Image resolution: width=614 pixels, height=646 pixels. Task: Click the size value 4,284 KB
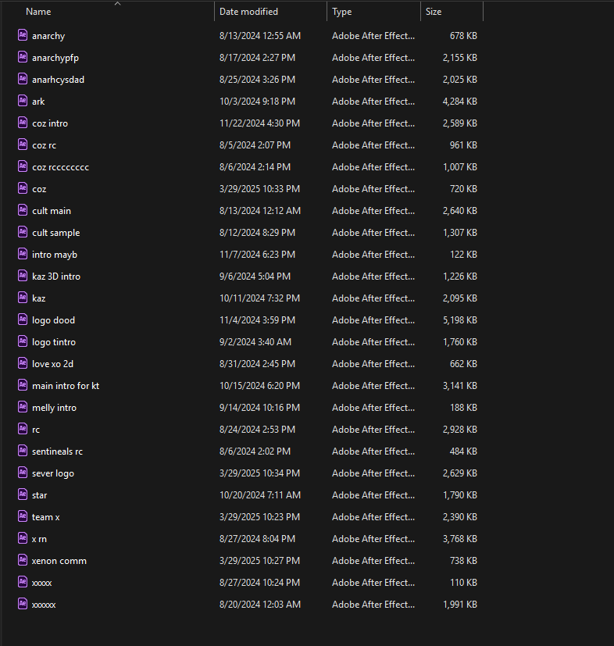(x=460, y=102)
